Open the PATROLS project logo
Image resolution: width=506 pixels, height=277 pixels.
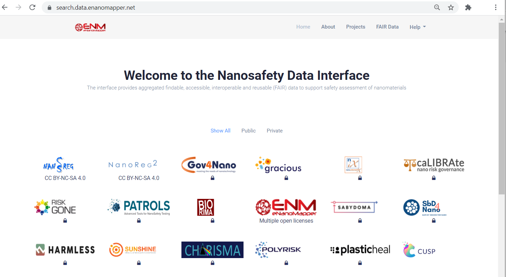click(139, 207)
